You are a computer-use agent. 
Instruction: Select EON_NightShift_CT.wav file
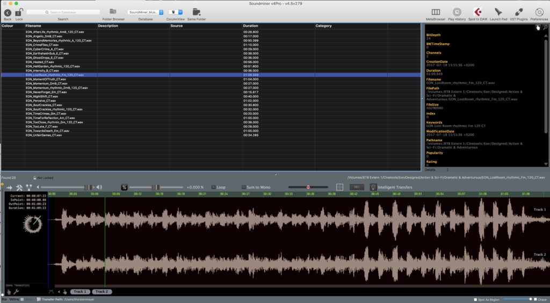[x=42, y=97]
